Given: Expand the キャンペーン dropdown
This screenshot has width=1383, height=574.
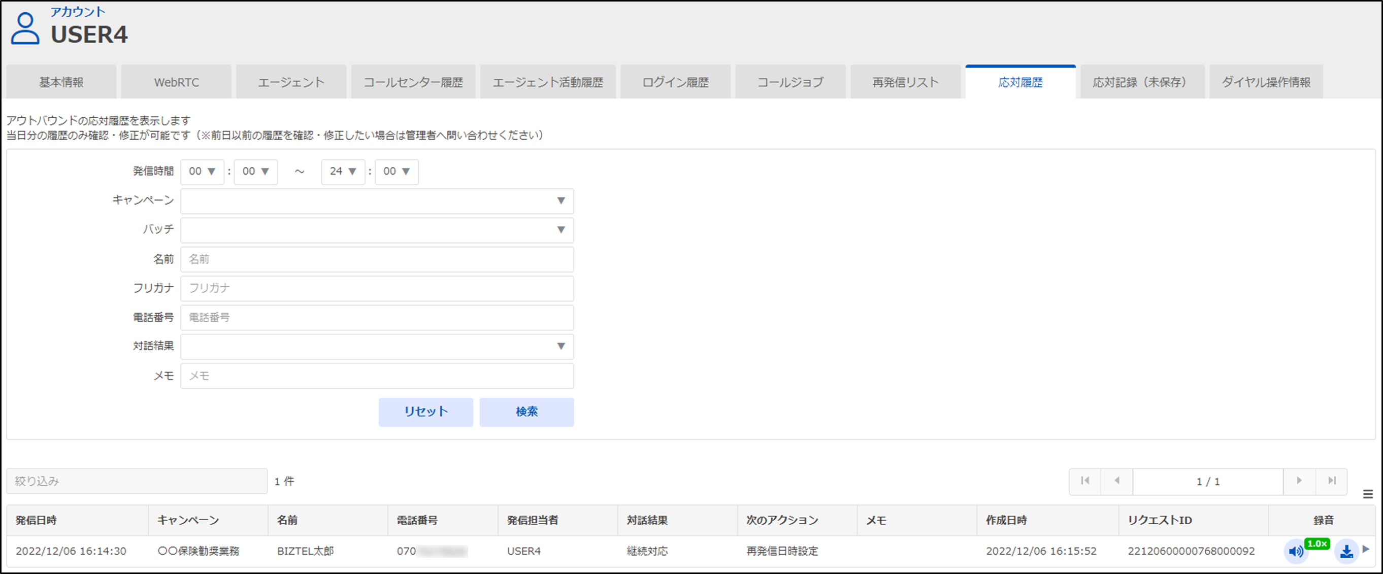Looking at the screenshot, I should click(x=377, y=201).
